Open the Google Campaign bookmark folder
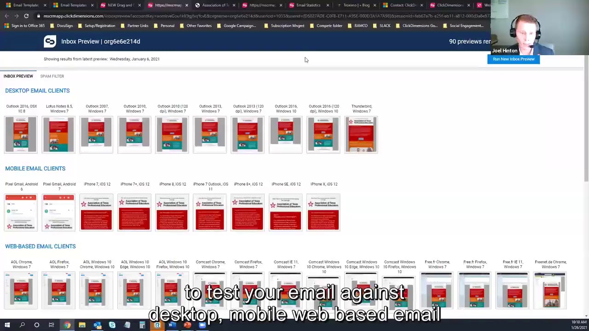 [x=236, y=26]
